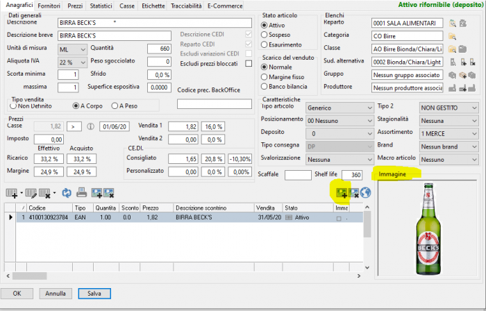Image resolution: width=486 pixels, height=311 pixels.
Task: Click the refresh barcode list icon
Action: (x=67, y=192)
